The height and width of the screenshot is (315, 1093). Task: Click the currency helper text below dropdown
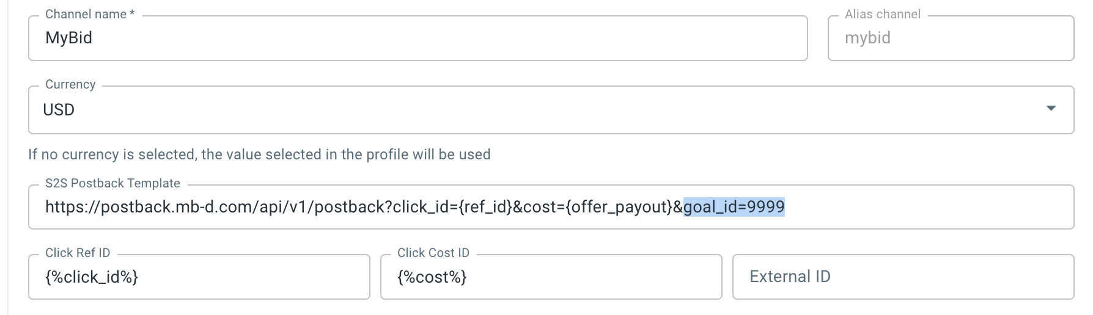coord(259,154)
